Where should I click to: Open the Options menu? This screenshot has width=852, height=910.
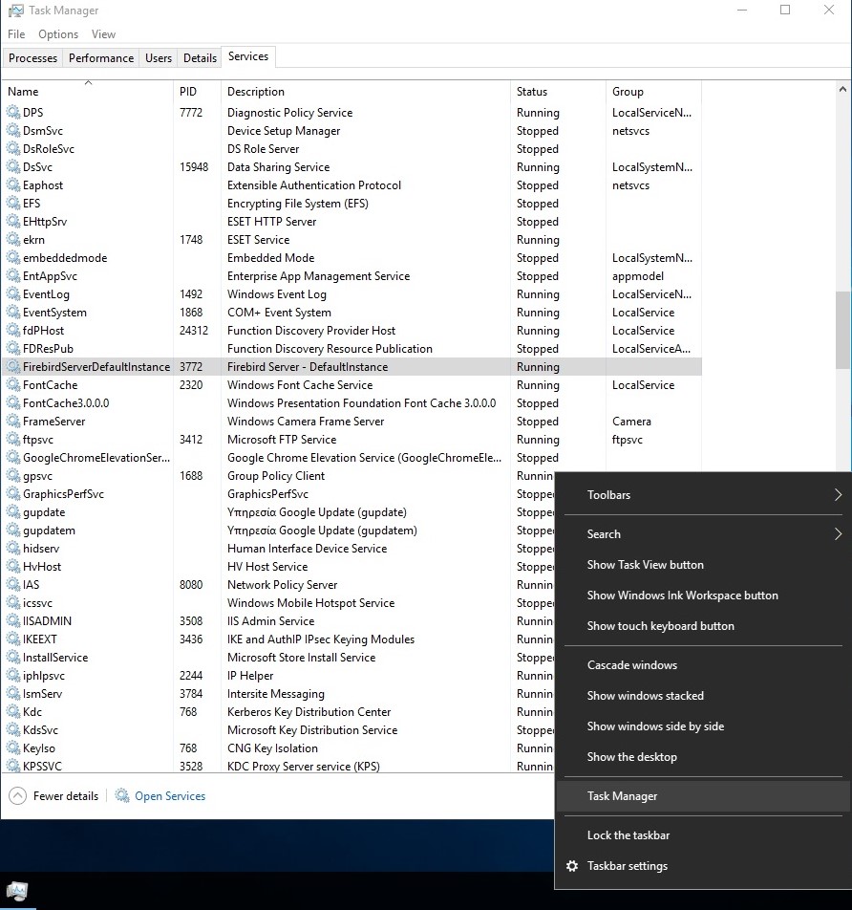coord(58,34)
